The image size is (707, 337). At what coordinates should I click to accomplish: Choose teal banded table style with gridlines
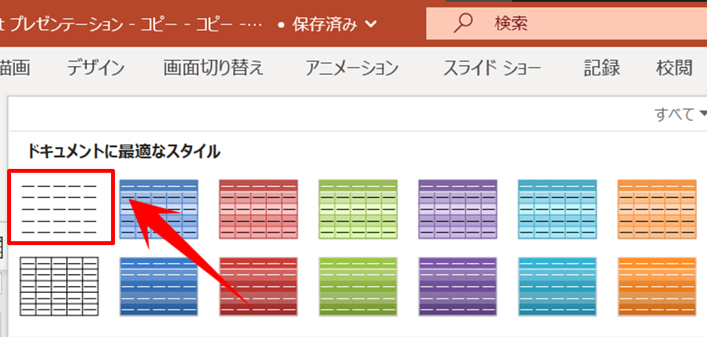557,209
